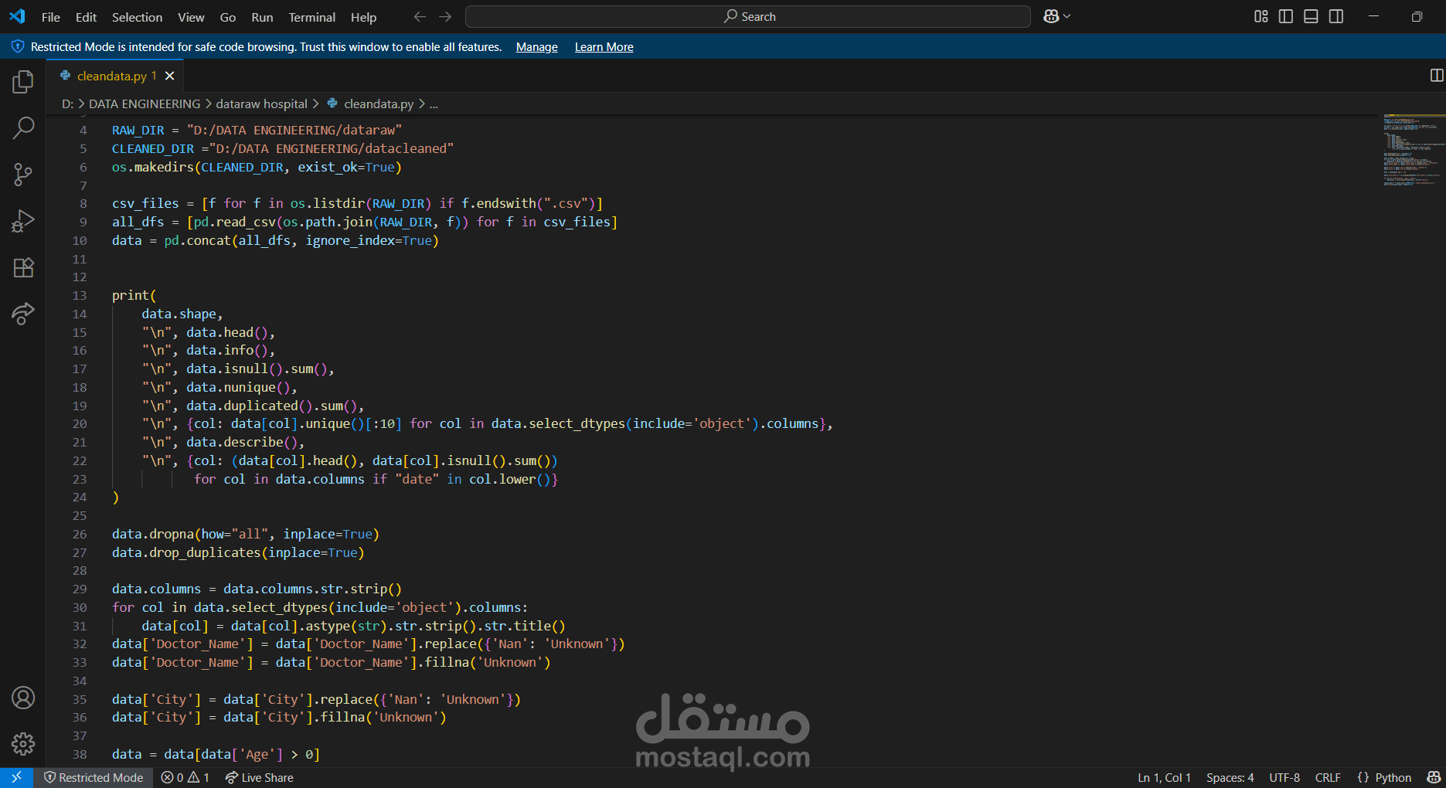This screenshot has width=1446, height=788.
Task: Click the RAW_DIR variable on line 4
Action: click(x=138, y=130)
